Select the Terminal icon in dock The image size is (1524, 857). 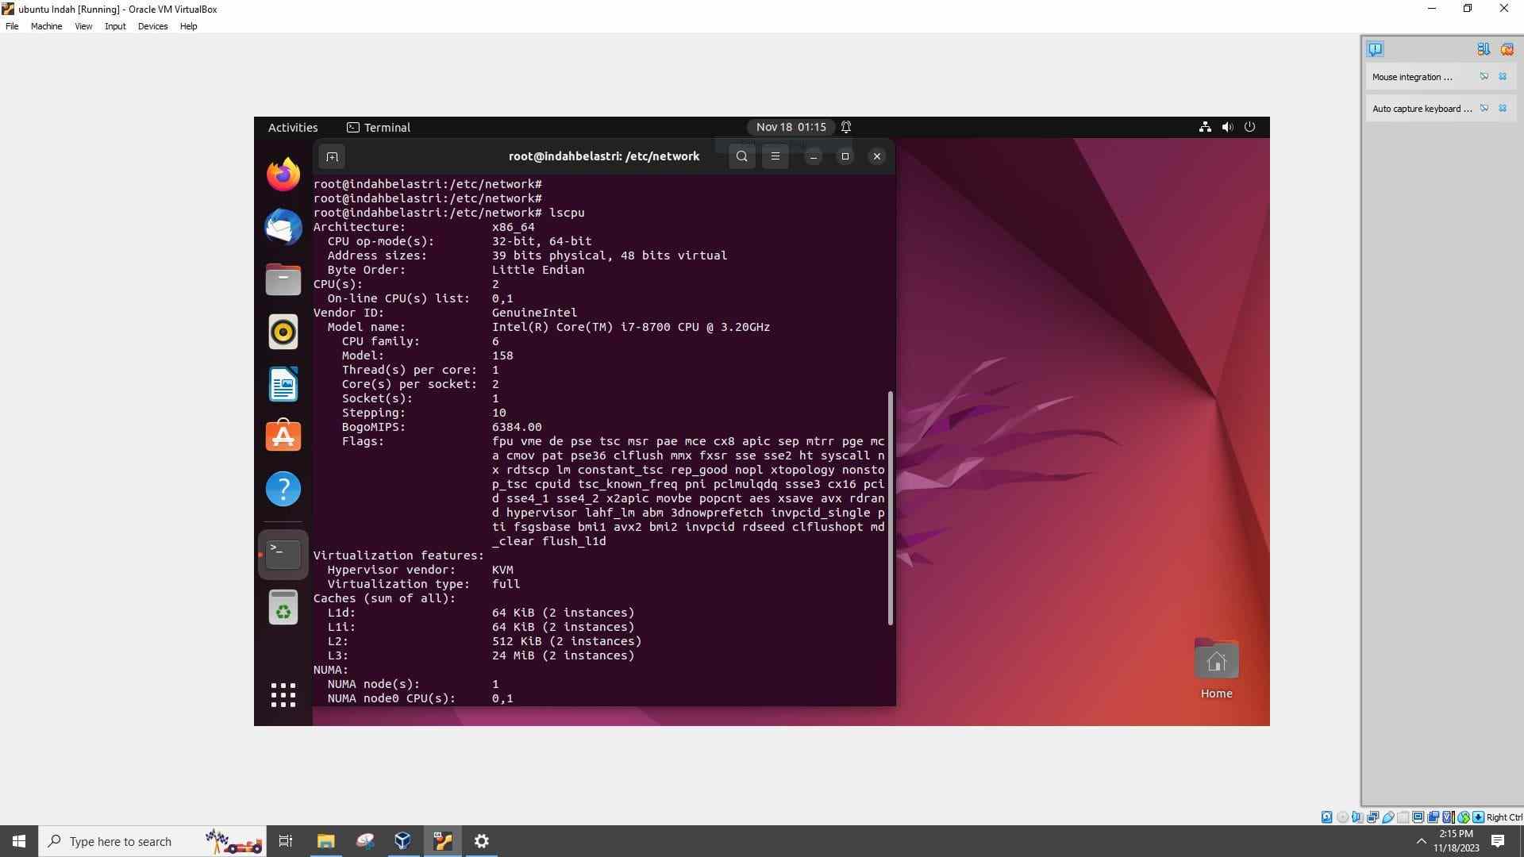(x=283, y=554)
